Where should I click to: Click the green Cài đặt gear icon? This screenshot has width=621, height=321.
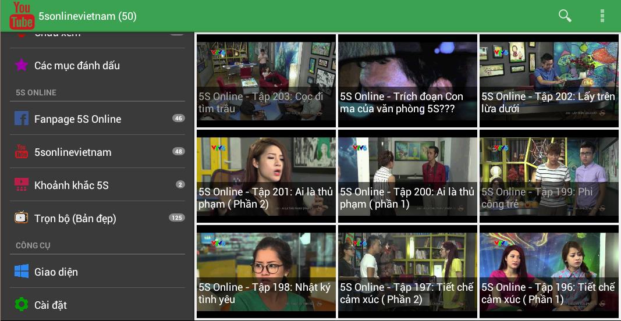(x=22, y=305)
